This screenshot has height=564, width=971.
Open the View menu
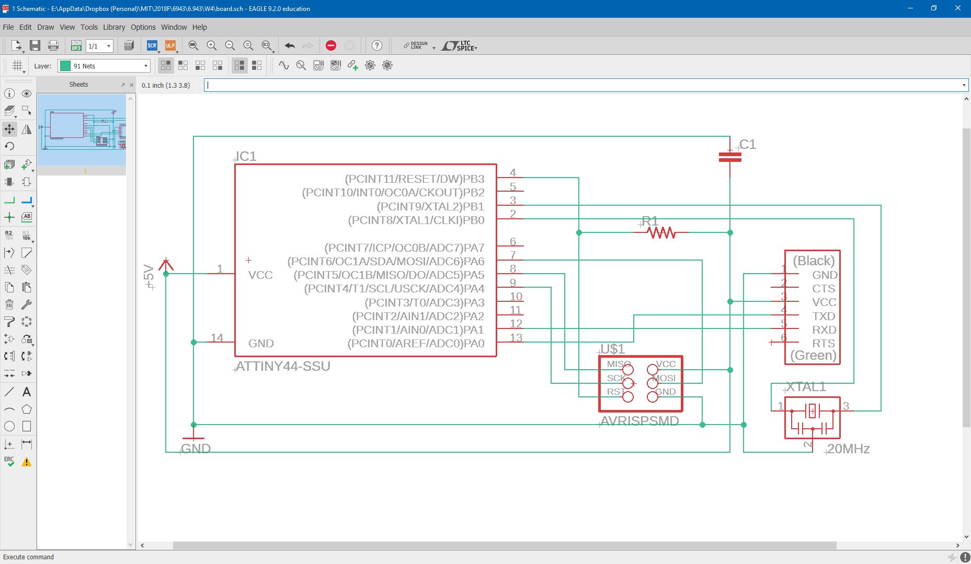pos(67,27)
